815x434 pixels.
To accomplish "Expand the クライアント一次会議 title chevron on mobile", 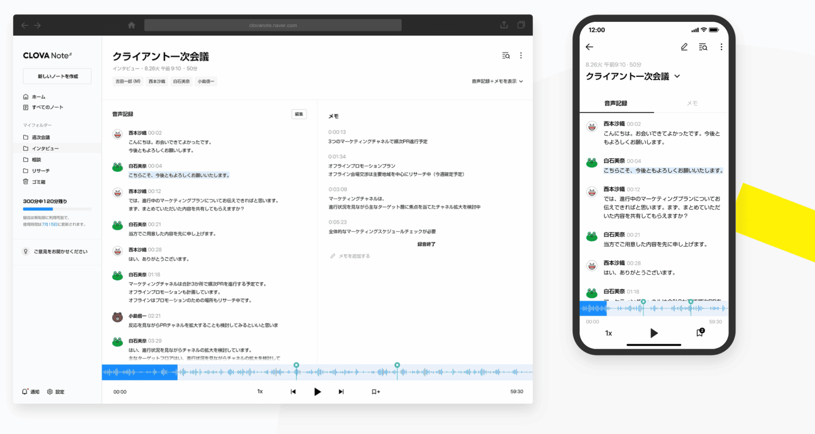I will pos(676,76).
